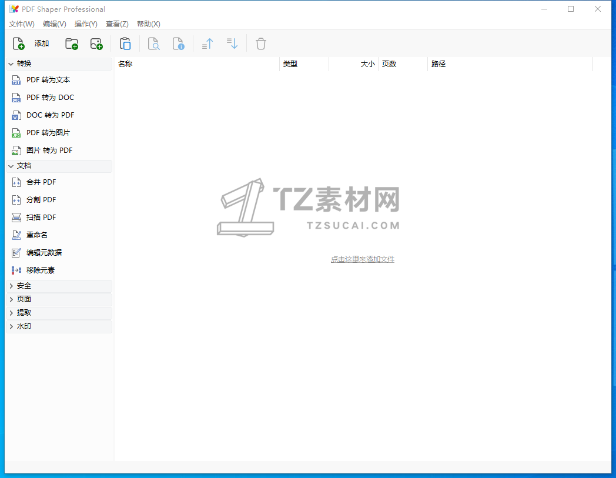Open the 编辑(V) menu
Screen dimensions: 616x478
pos(54,24)
